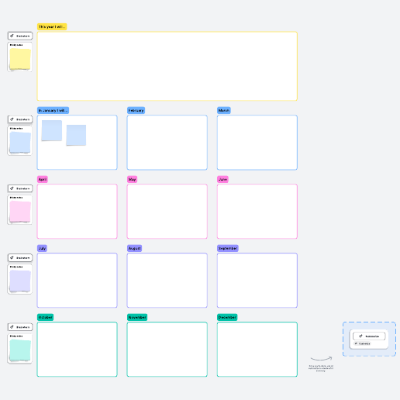Pick the yellow sticky note stack
This screenshot has height=400, width=400.
tap(20, 59)
